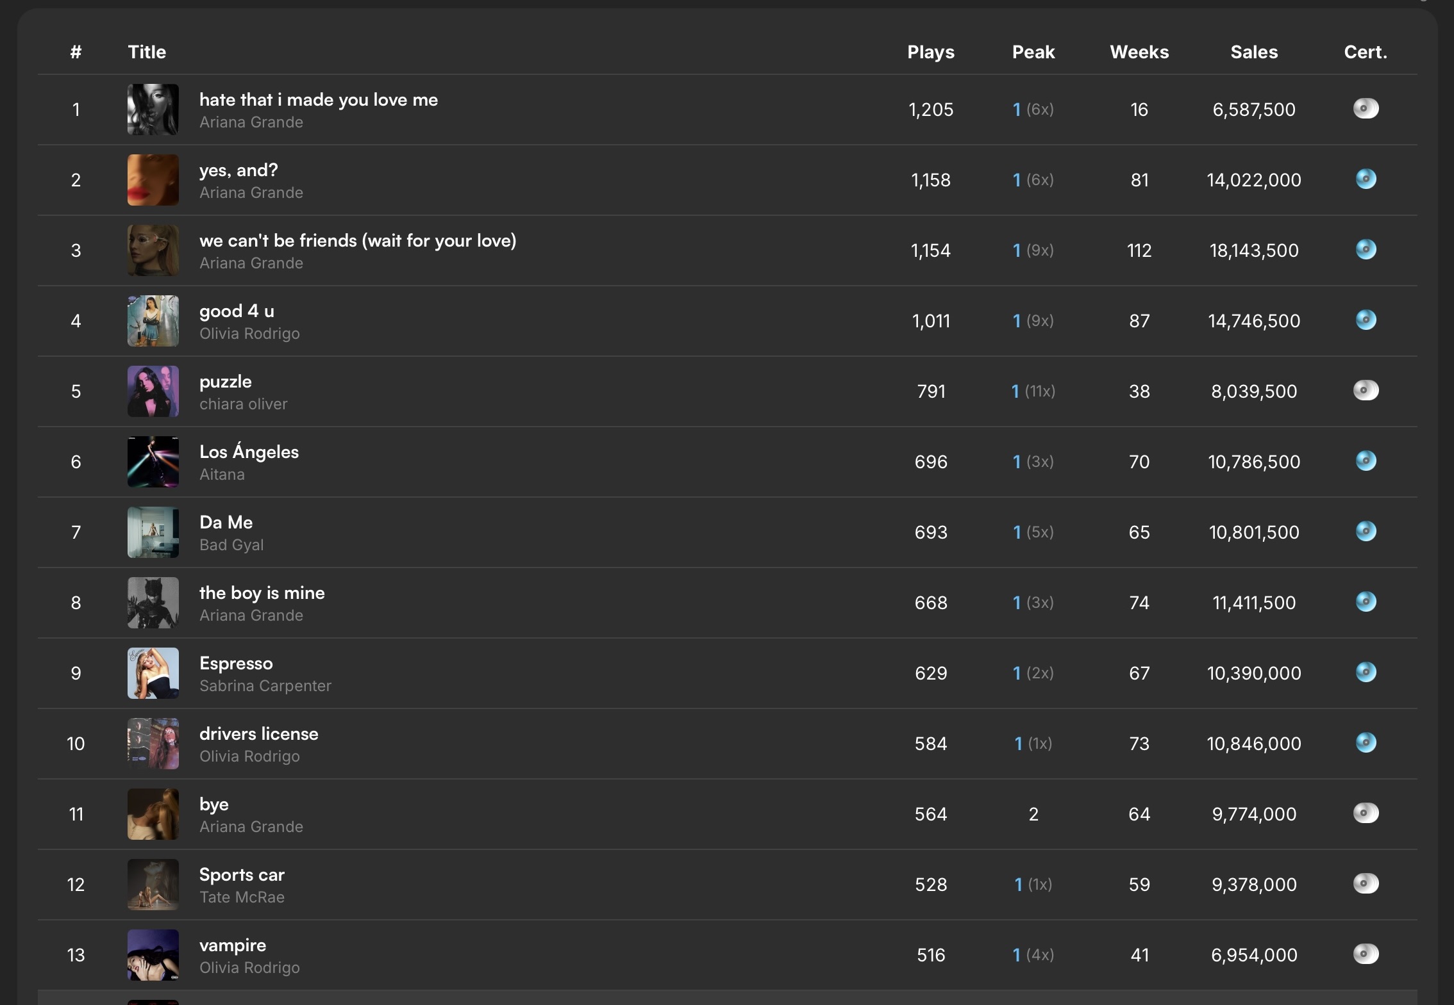
Task: Click the diamond disc icon for good 4 u
Action: (x=1366, y=320)
